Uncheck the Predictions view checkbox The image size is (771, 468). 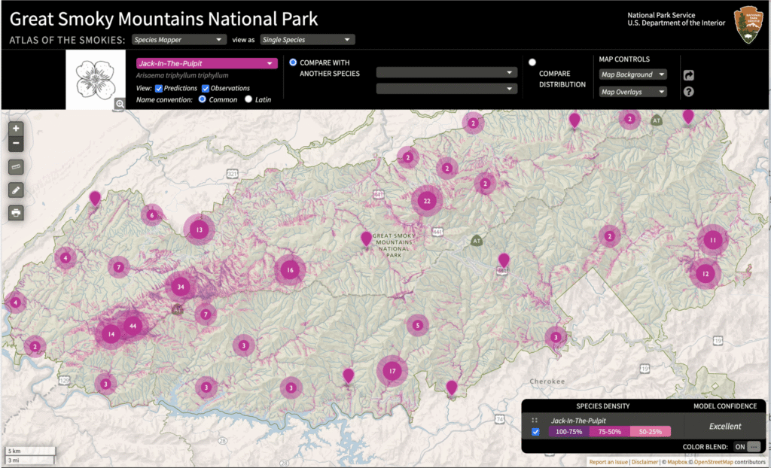pyautogui.click(x=160, y=88)
